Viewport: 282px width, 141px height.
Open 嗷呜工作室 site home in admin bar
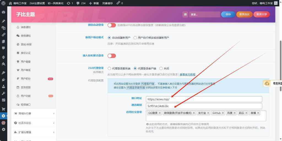click(18, 3)
